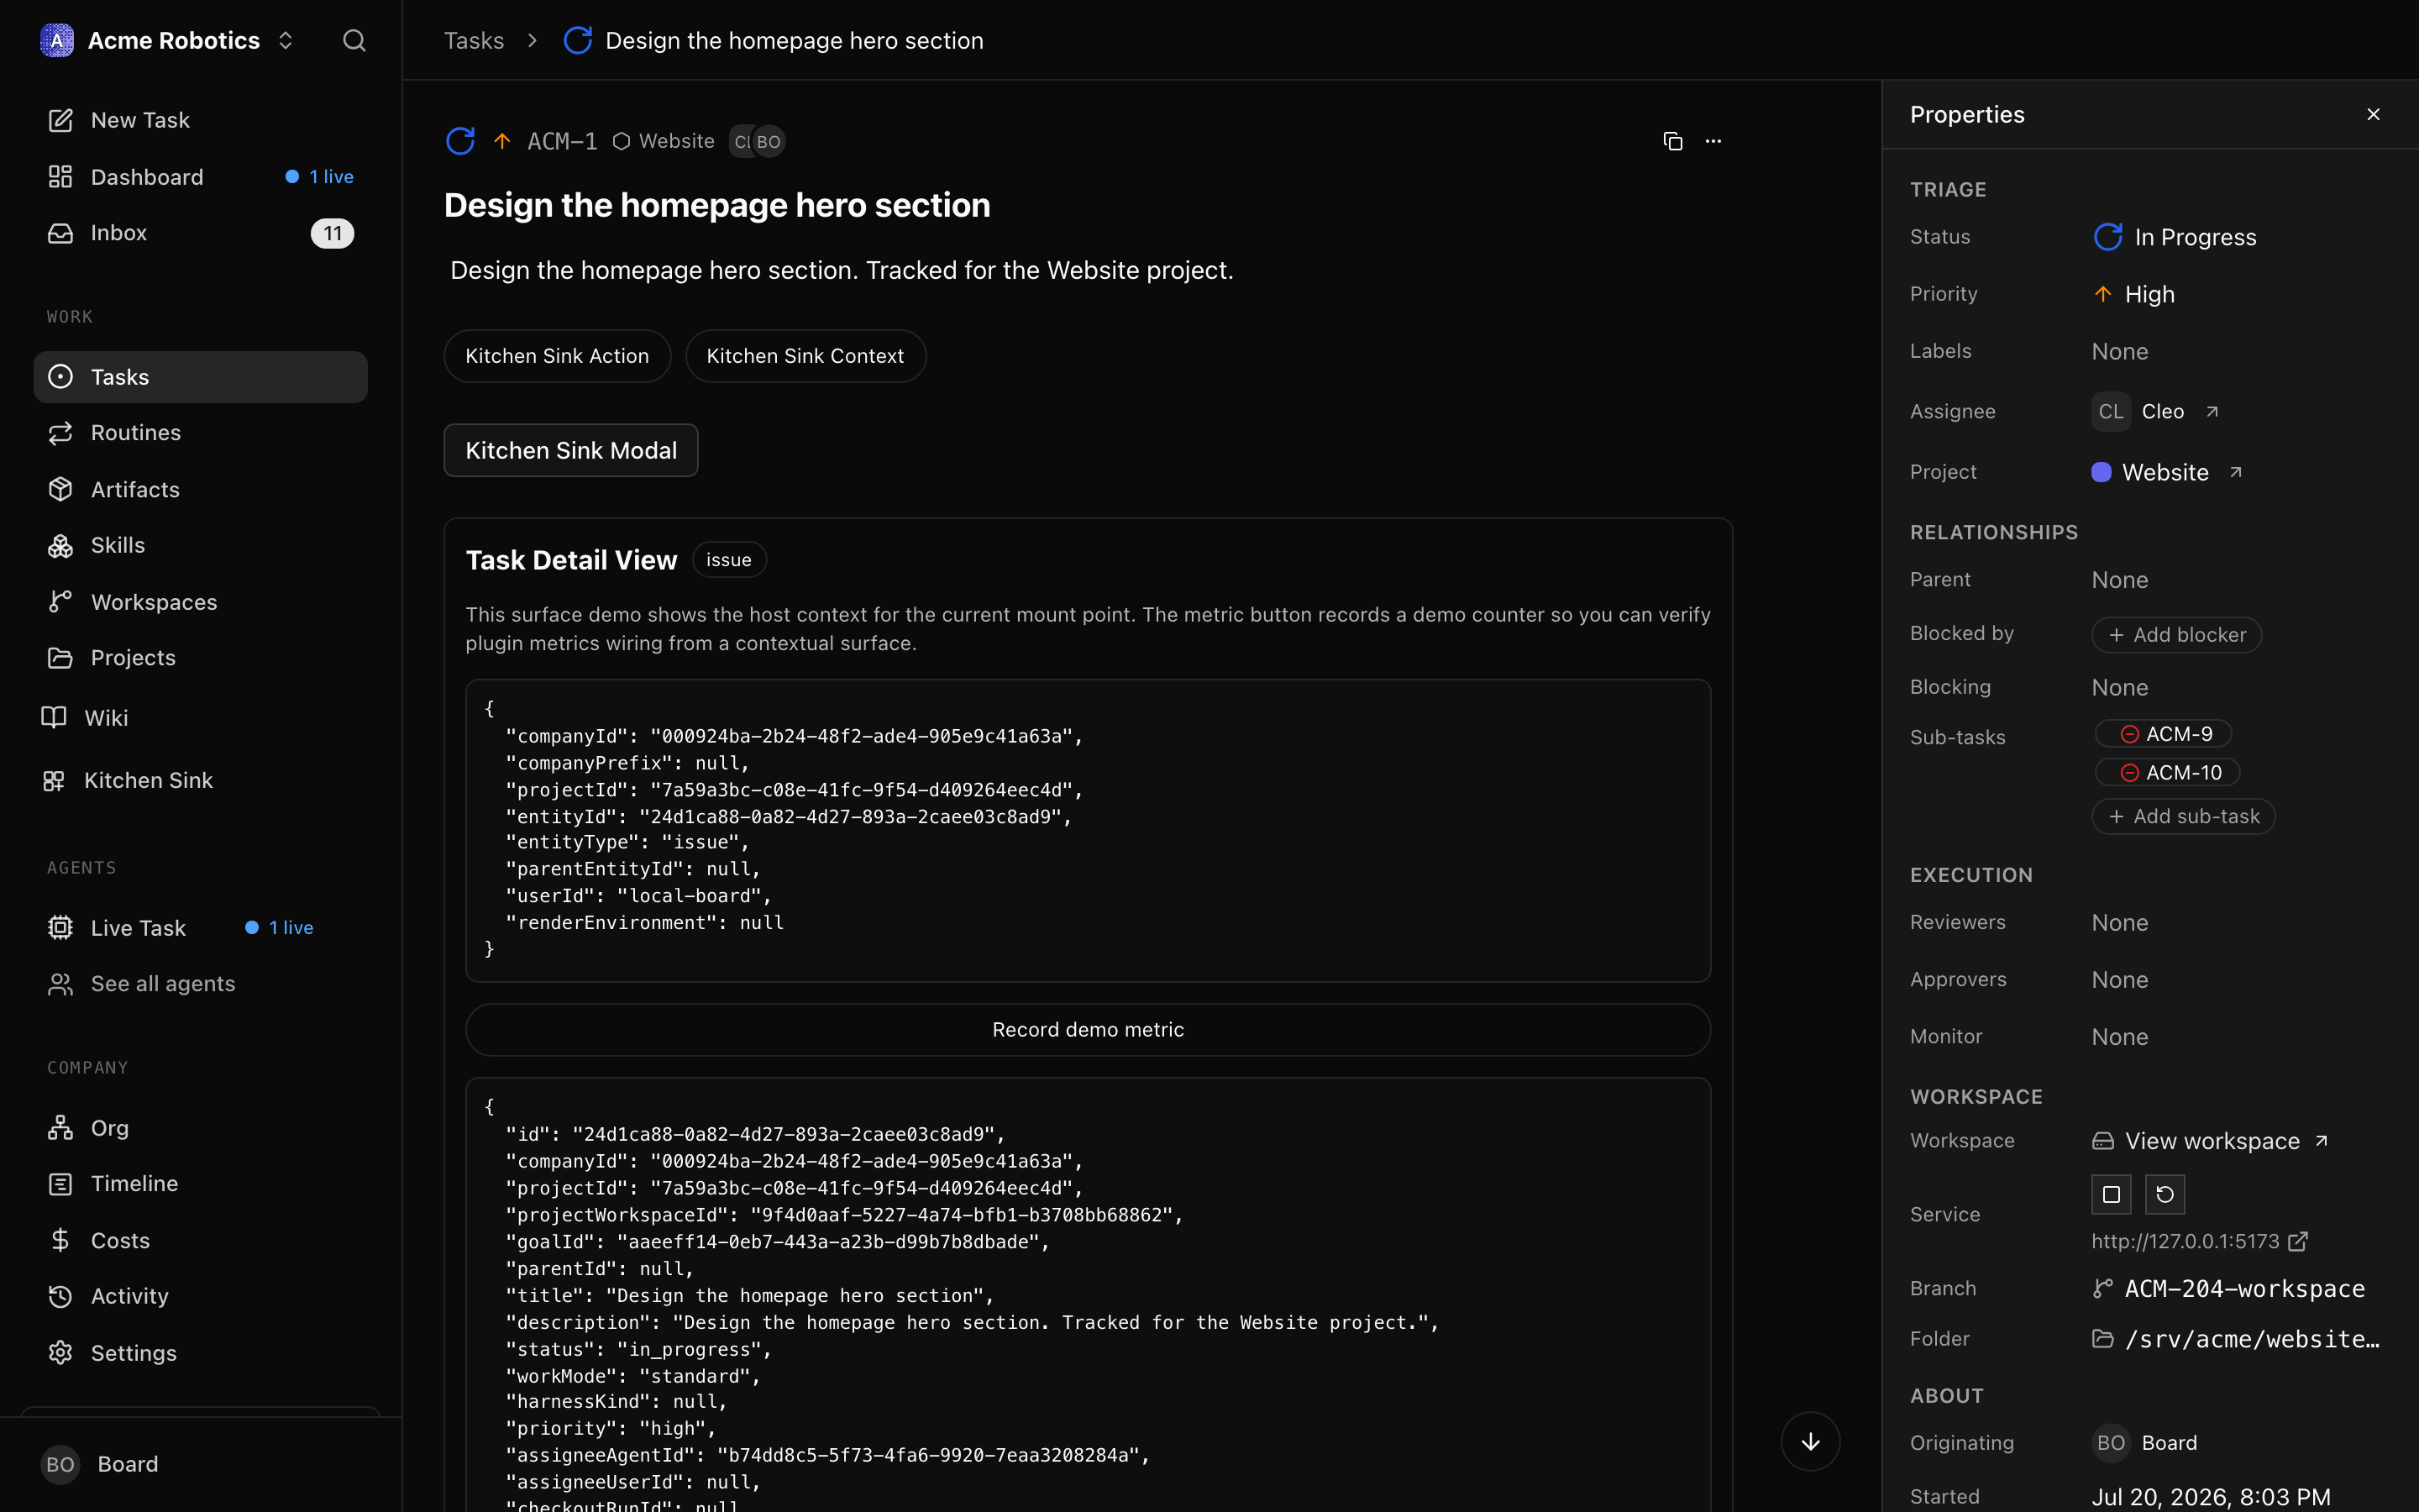Click the Record demo metric button

(1088, 1030)
